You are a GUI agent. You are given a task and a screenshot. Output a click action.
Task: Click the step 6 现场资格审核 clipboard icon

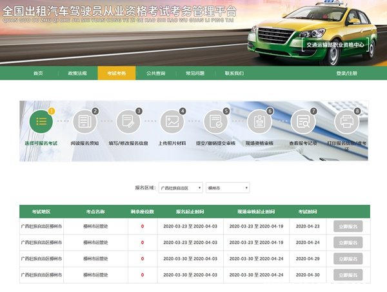tap(259, 121)
